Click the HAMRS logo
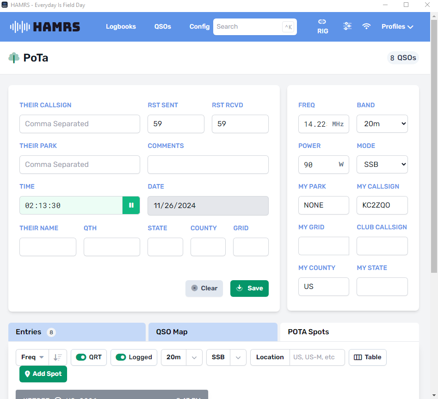 pos(45,26)
